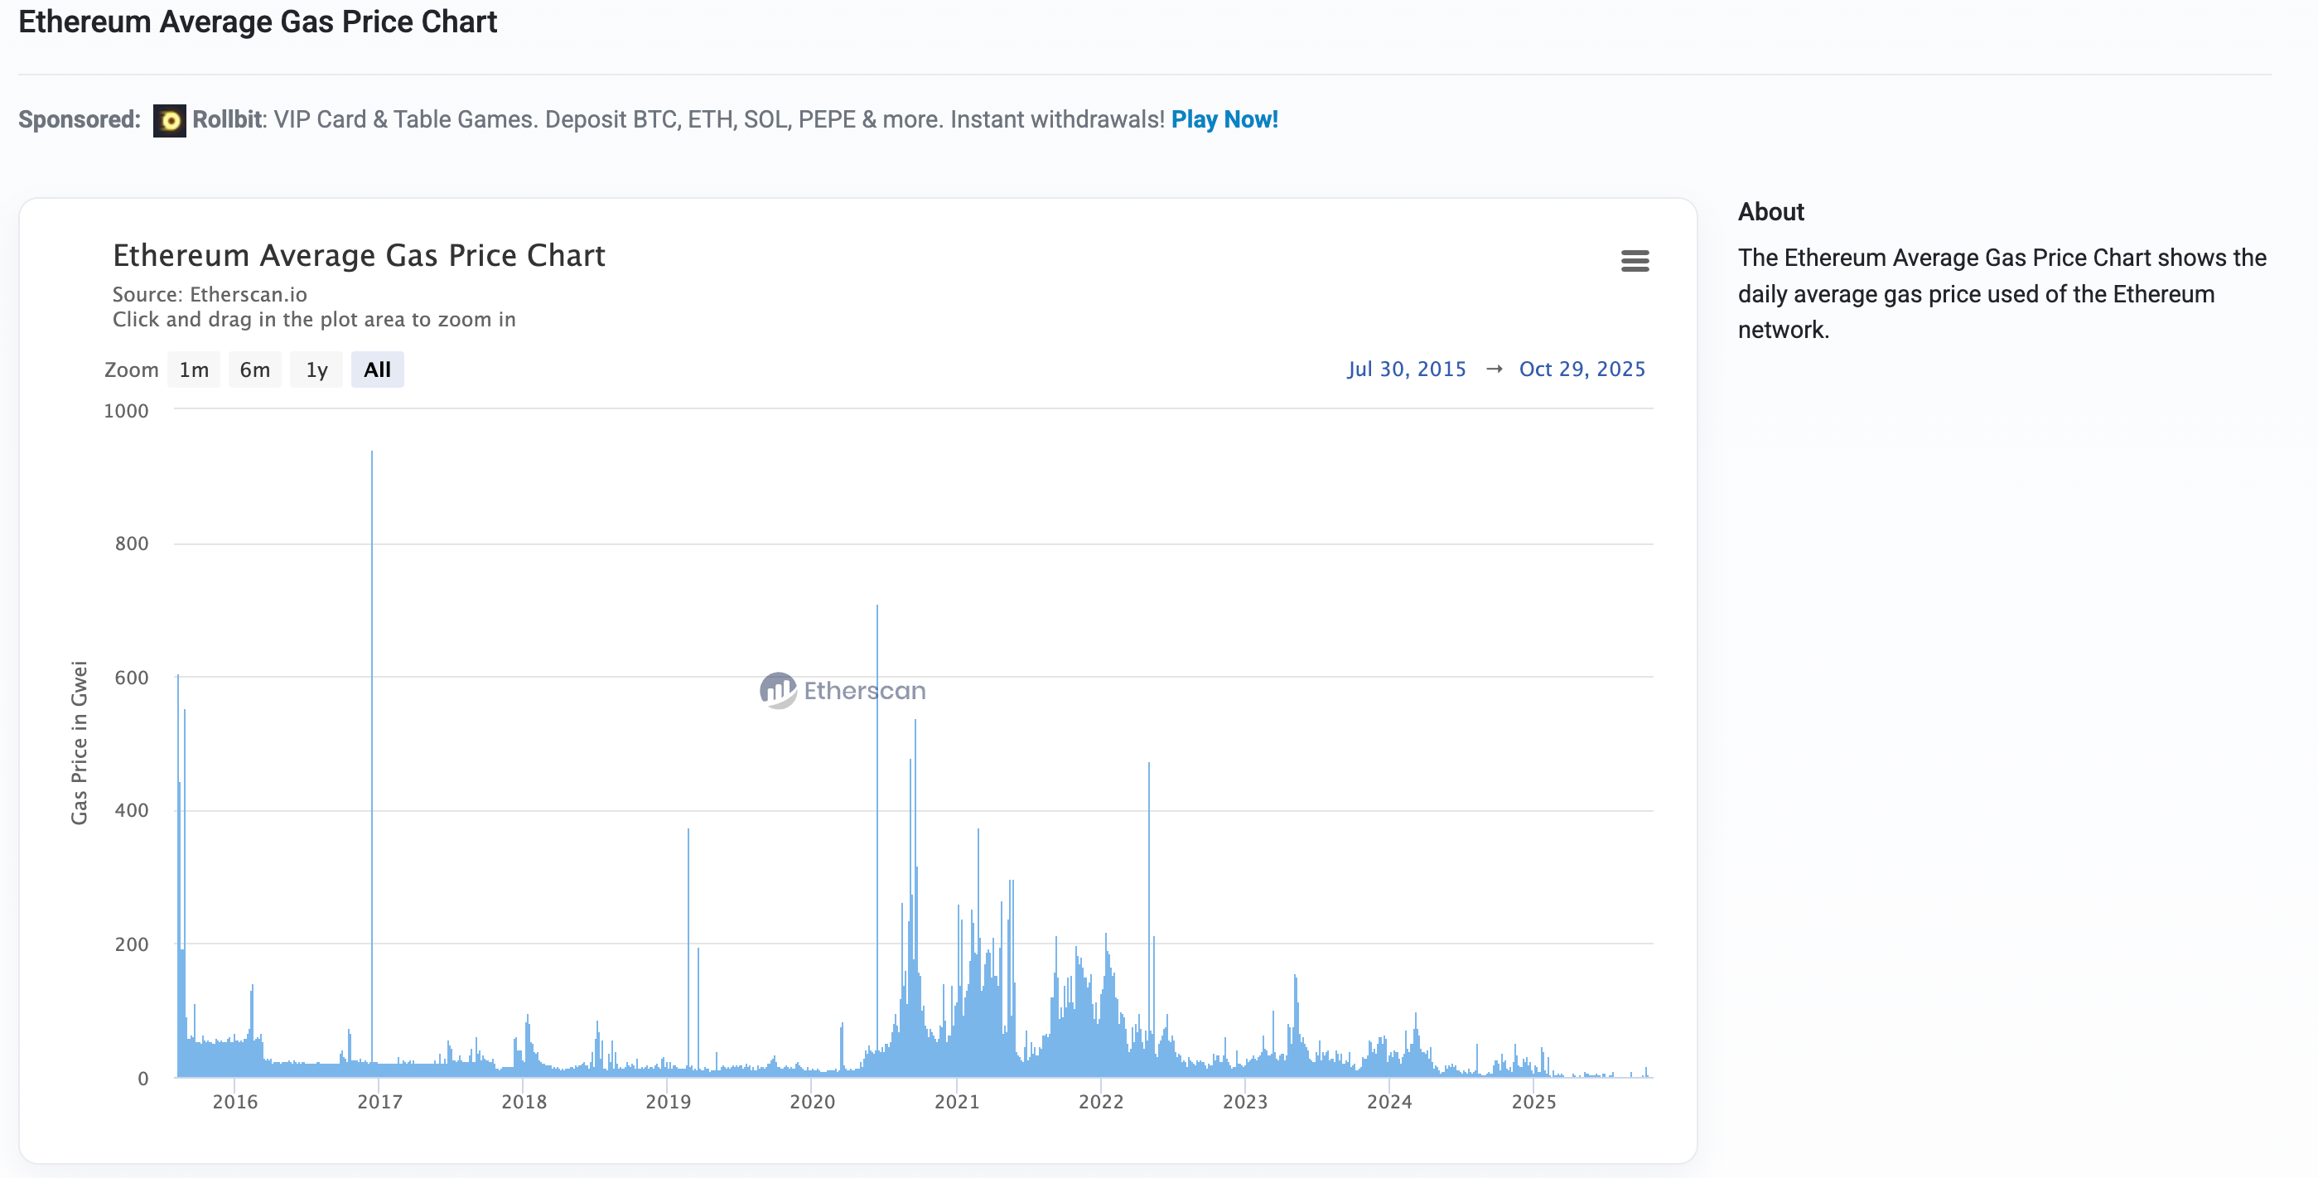Click the Sponsored label text

78,118
